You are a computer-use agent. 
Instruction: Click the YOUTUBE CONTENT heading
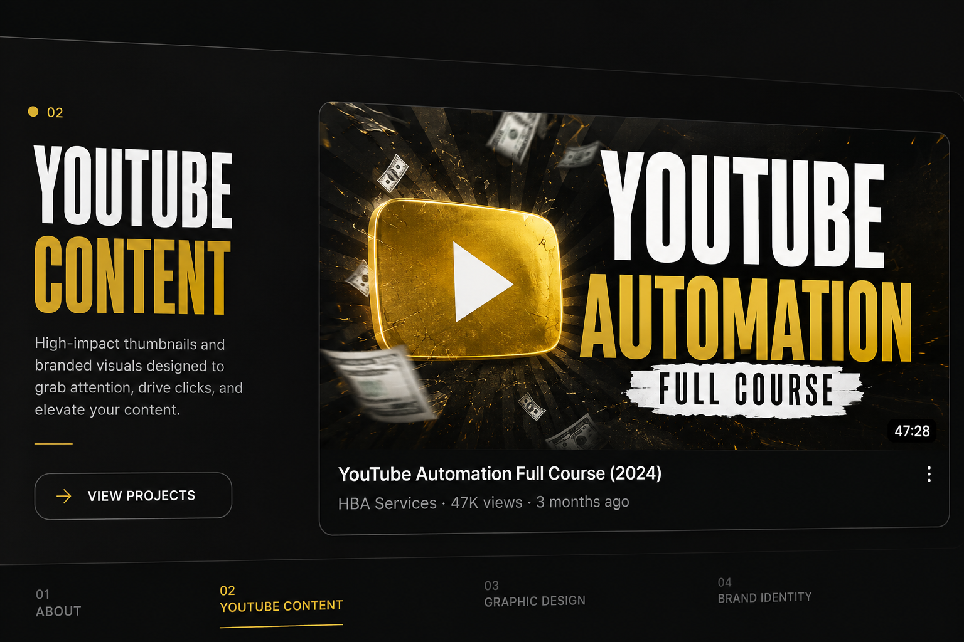[x=133, y=229]
